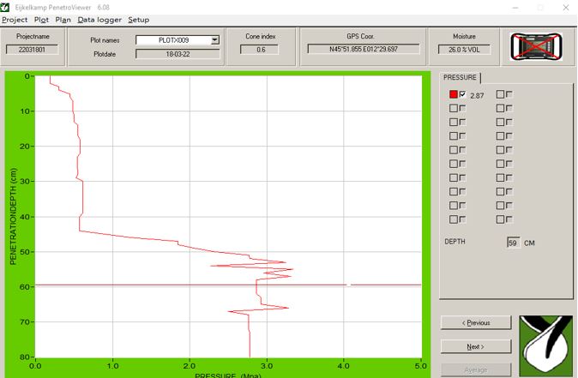Tick the second checkbox in the left pressure column
This screenshot has width=578, height=378.
pos(463,109)
